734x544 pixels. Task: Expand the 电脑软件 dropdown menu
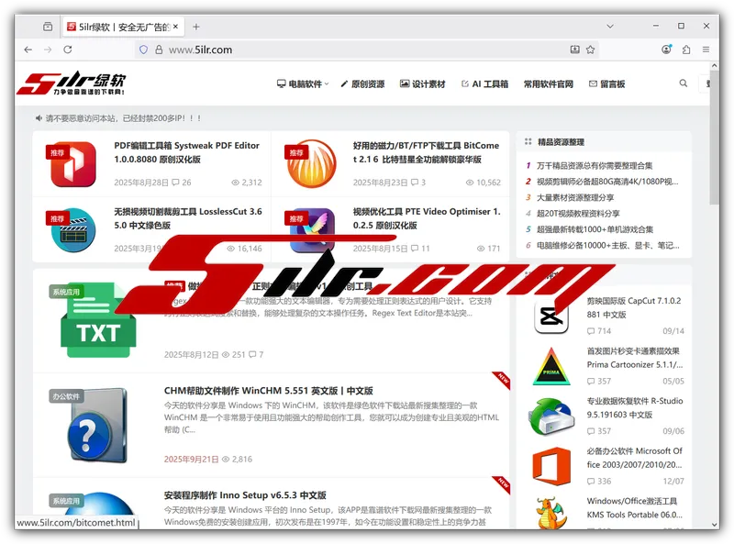click(303, 83)
